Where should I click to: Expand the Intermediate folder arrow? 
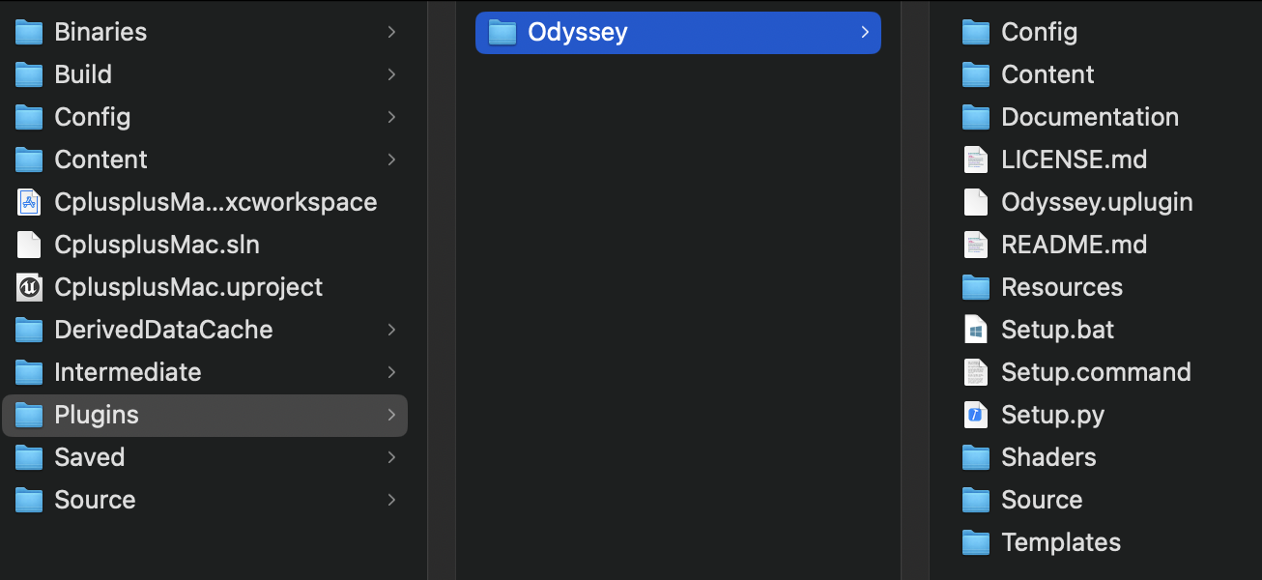tap(391, 372)
